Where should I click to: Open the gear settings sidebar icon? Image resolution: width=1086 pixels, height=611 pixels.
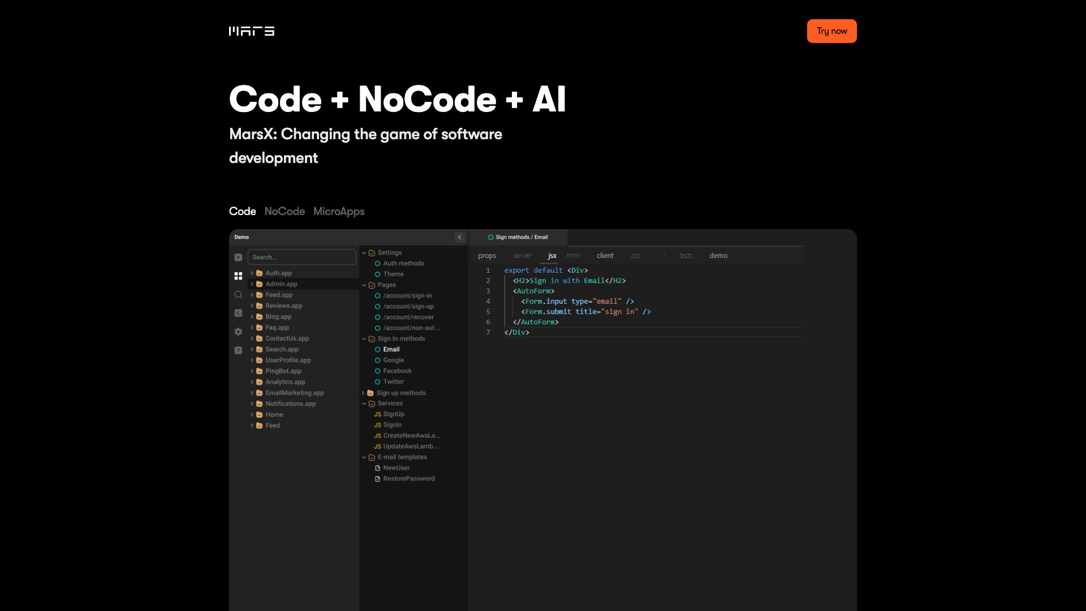pos(238,332)
